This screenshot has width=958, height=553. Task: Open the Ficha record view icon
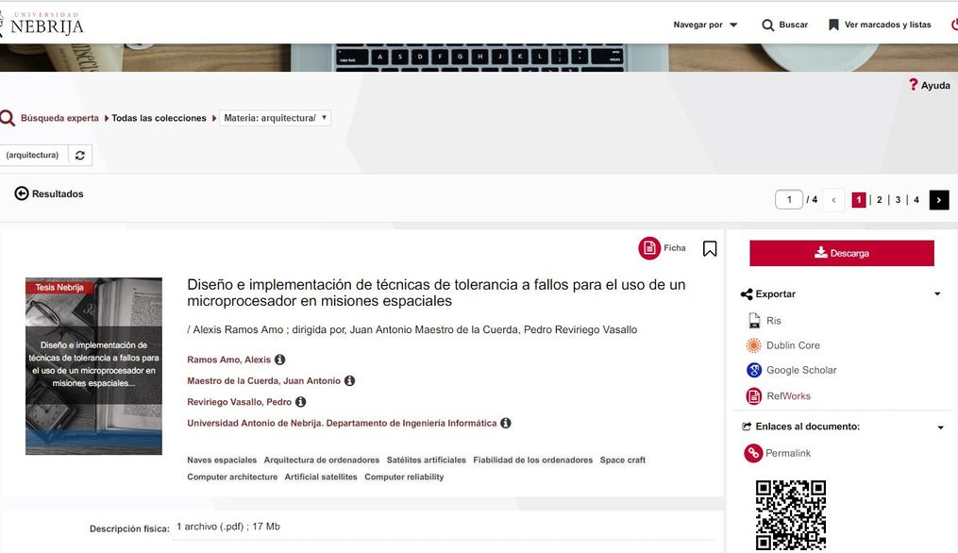pyautogui.click(x=649, y=248)
